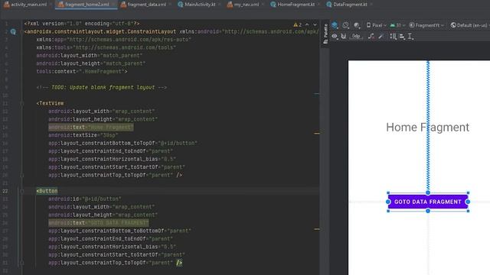Screen dimensions: 490x275
Task: Click the button's bottom-right resize handle
Action: pos(468,211)
